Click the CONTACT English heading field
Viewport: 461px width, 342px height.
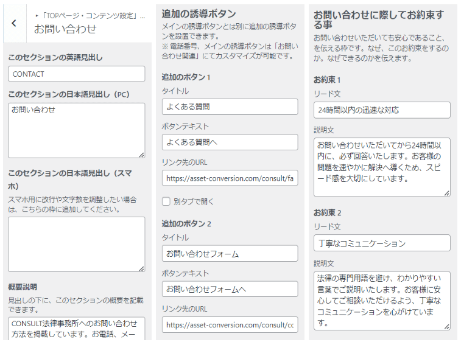pos(77,74)
